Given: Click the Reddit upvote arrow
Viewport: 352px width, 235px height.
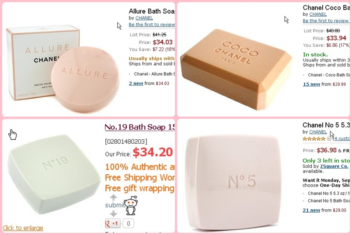Looking at the screenshot, I should (113, 197).
